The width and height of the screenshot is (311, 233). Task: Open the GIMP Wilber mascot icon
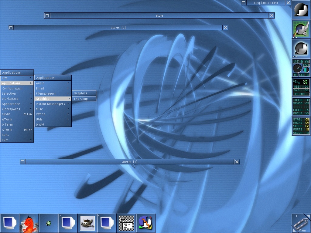click(x=87, y=223)
